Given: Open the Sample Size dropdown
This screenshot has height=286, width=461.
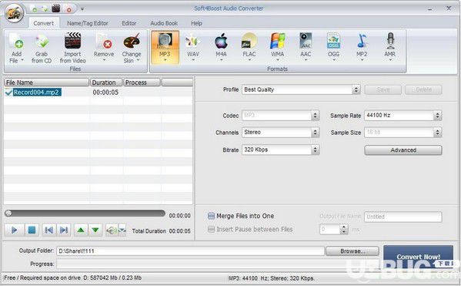Looking at the screenshot, I should point(437,133).
